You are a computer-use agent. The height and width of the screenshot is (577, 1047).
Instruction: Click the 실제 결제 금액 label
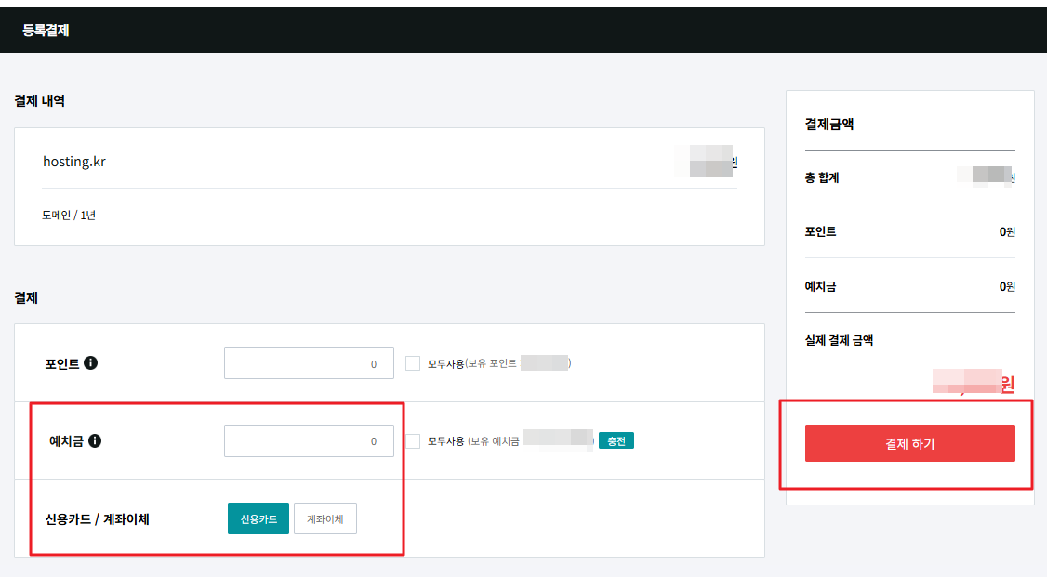(839, 340)
